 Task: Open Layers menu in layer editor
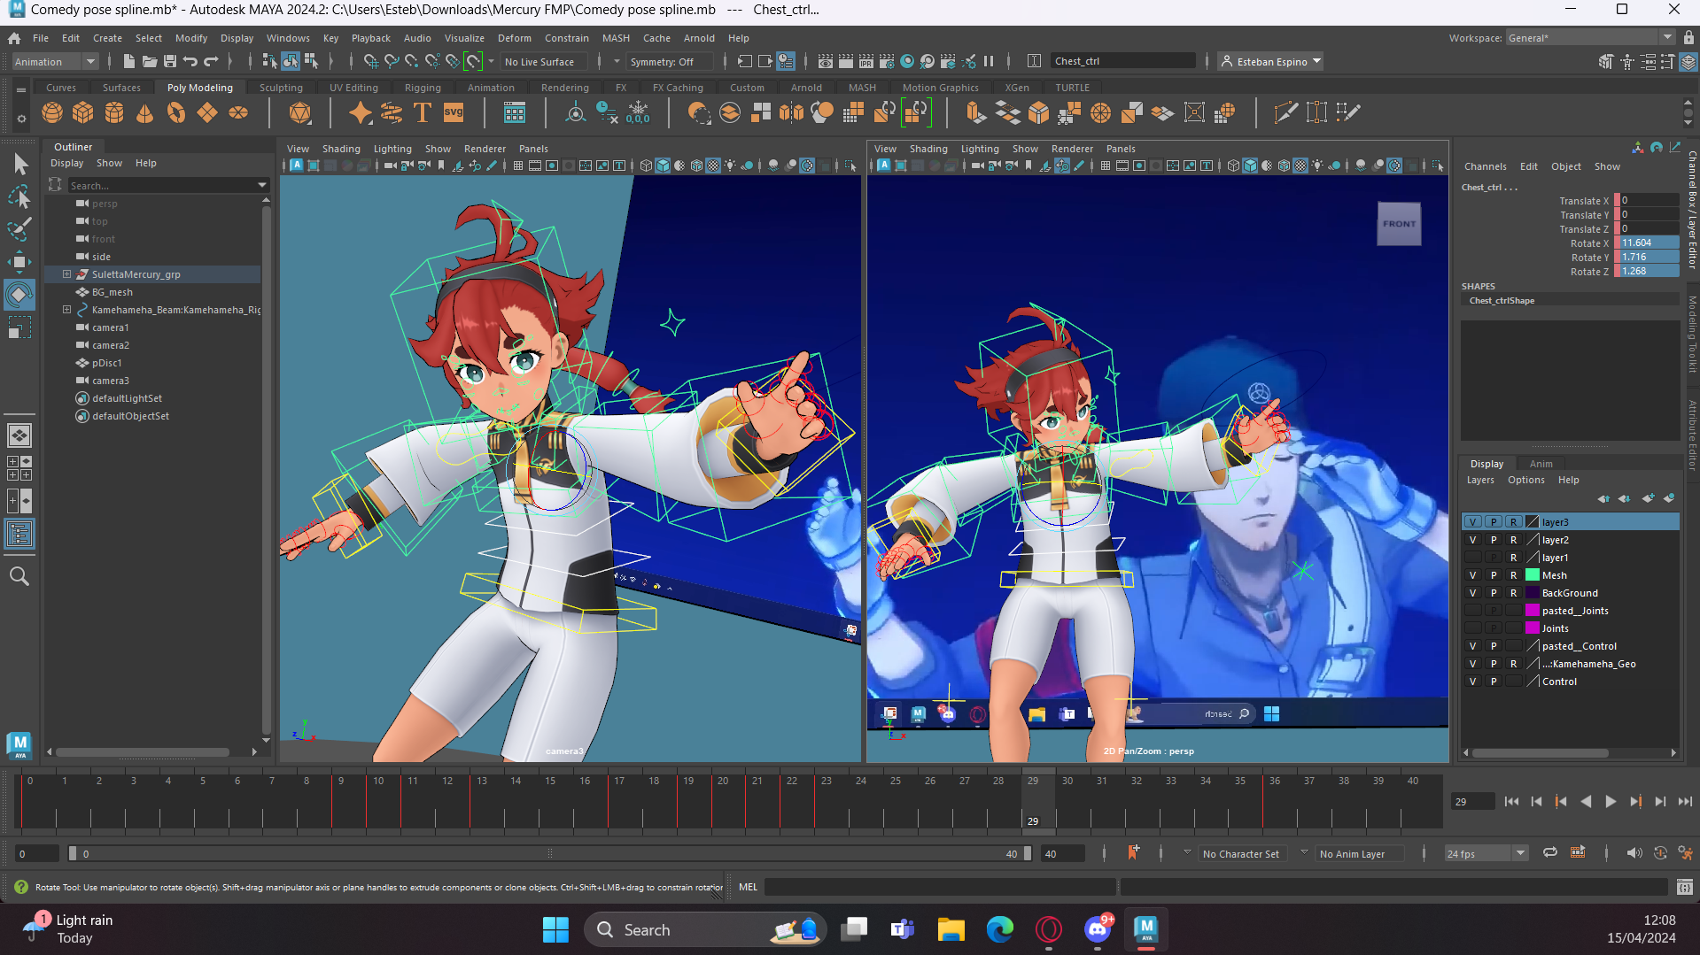point(1480,480)
